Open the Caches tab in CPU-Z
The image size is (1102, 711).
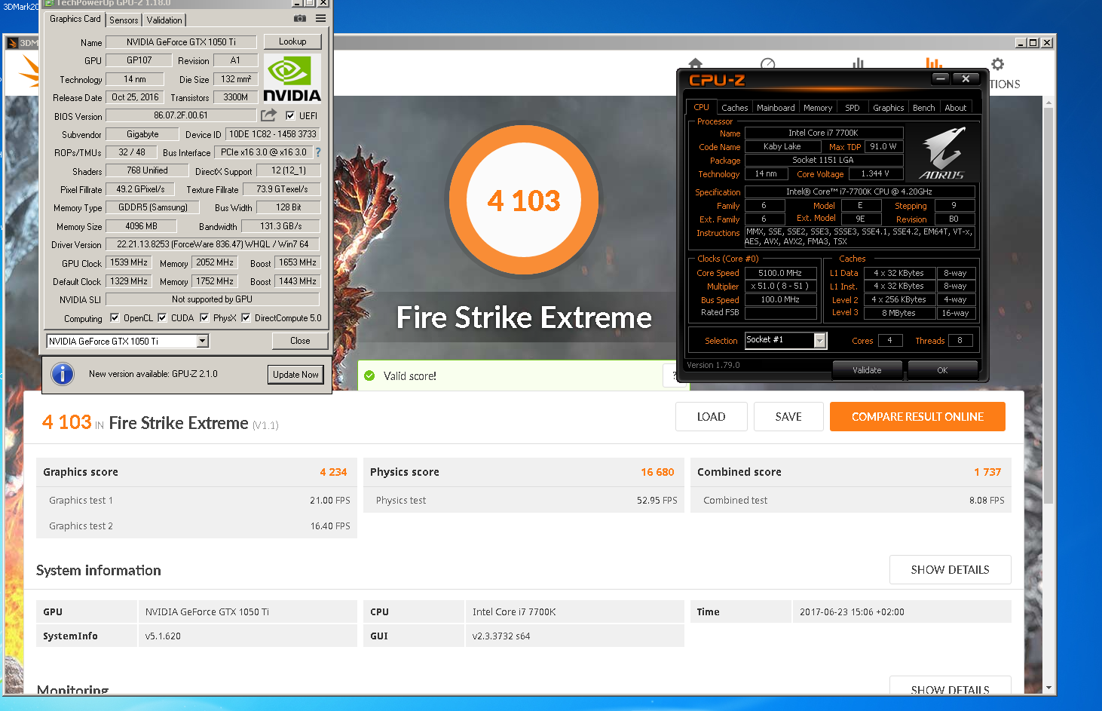point(735,108)
